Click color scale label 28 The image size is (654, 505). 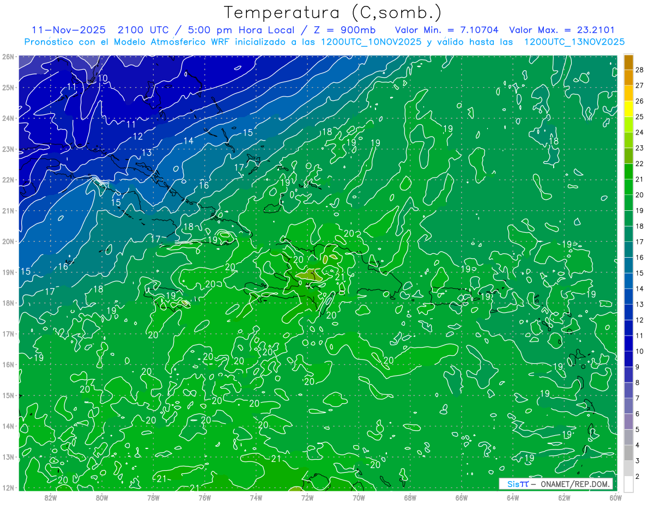pos(639,70)
